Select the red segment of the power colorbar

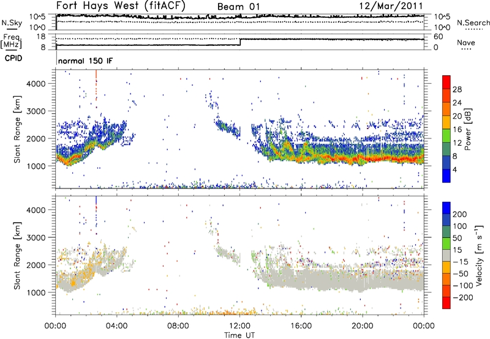[447, 82]
